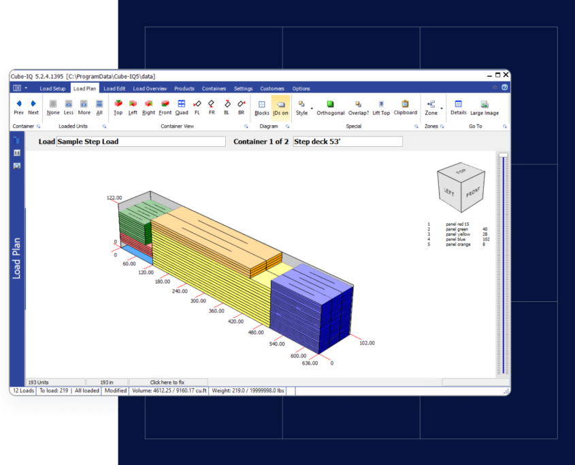Image resolution: width=575 pixels, height=465 pixels.
Task: Click the container field 'Step deck 53''
Action: [x=348, y=141]
